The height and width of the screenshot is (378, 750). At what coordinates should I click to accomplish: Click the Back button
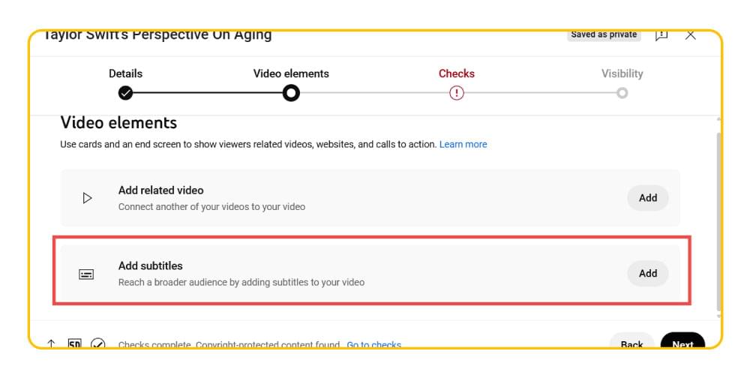[631, 342]
